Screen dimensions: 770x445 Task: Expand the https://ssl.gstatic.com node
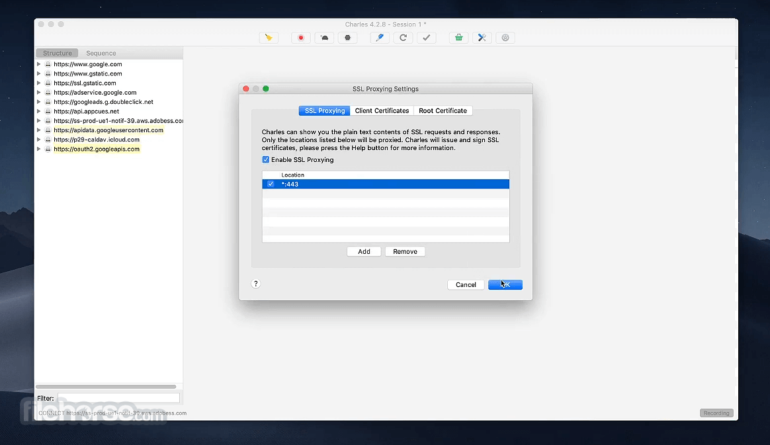pos(39,83)
